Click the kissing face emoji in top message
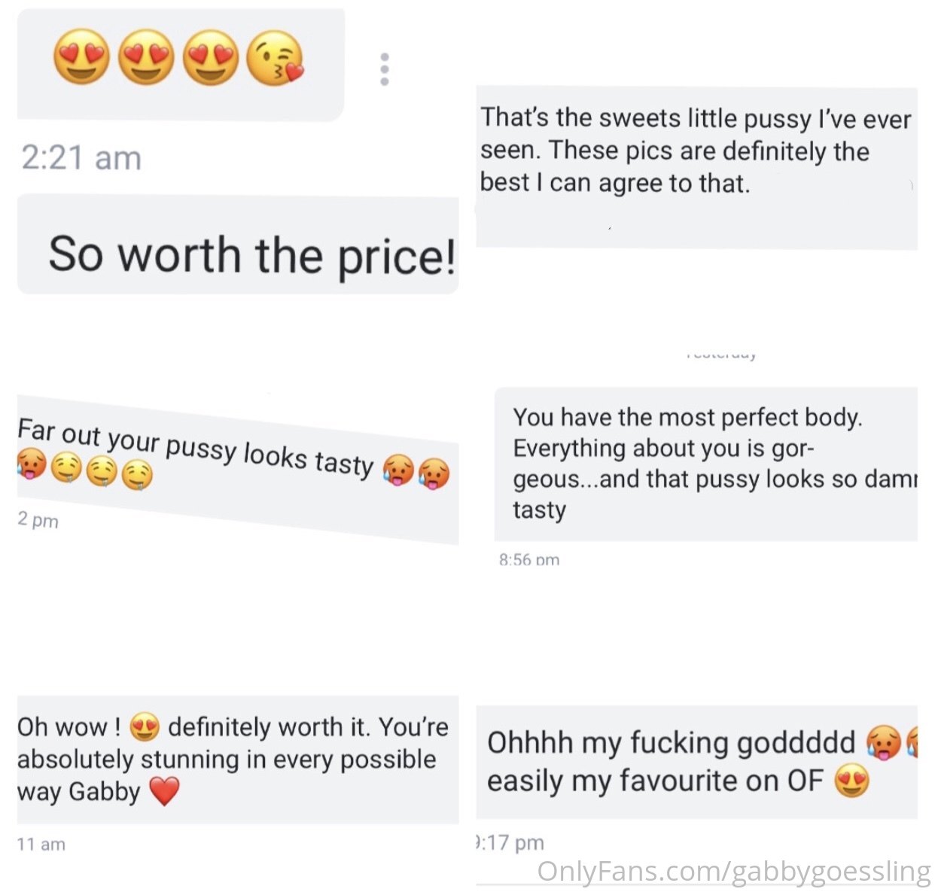The height and width of the screenshot is (892, 935). (276, 58)
